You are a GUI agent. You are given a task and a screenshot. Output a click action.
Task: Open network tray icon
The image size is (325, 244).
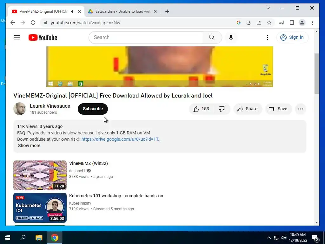276,238
